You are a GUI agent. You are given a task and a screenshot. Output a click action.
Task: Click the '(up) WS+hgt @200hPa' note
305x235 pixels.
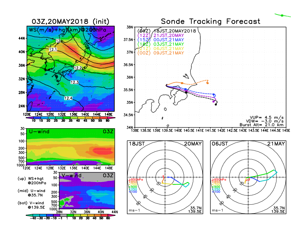[x=32, y=181]
